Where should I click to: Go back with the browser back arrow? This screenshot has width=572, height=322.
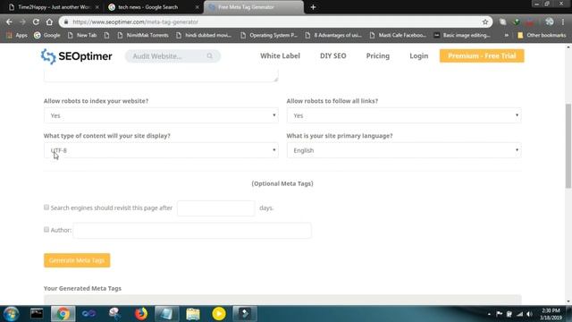tap(9, 21)
